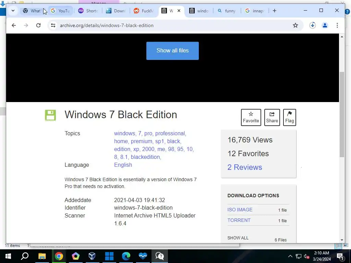Open the "sp1" topic link

[x=160, y=141]
